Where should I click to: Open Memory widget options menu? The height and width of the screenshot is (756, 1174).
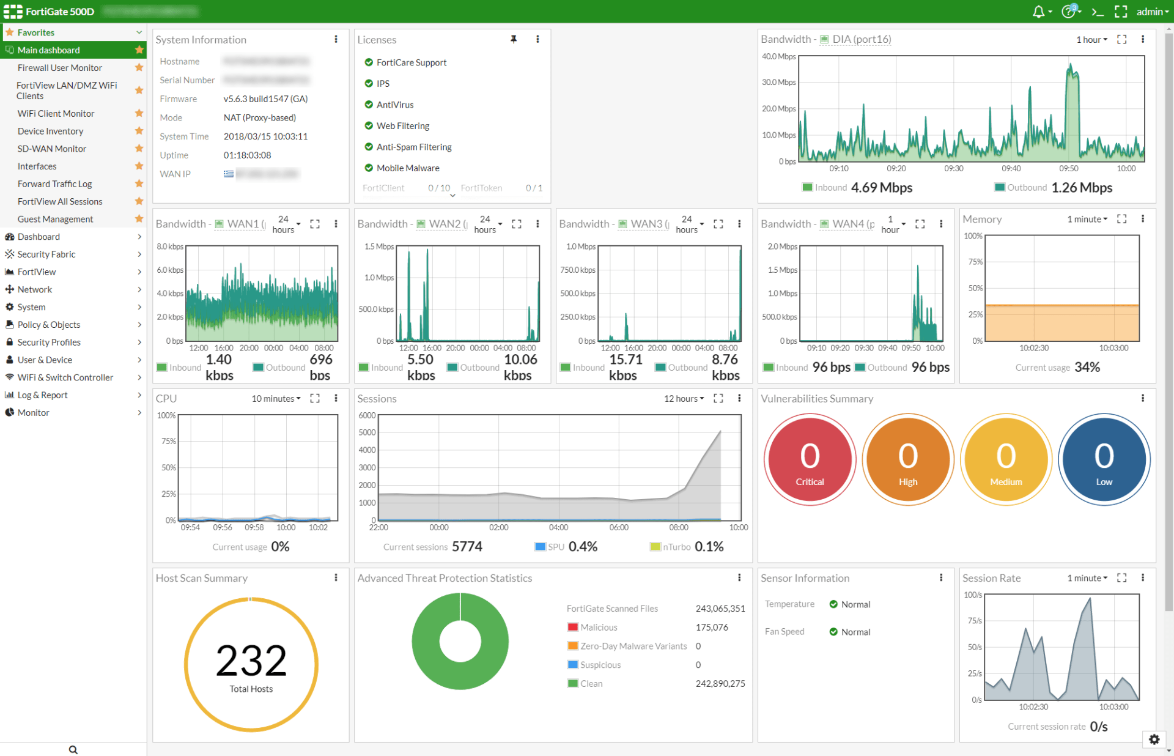1143,219
